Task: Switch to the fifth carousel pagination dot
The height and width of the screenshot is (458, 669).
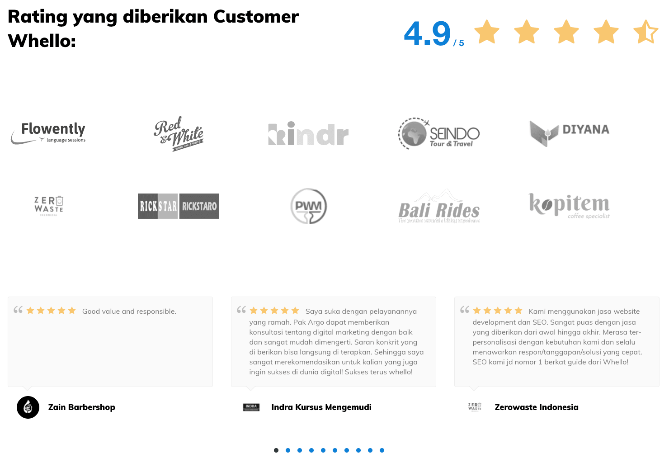Action: coord(323,450)
